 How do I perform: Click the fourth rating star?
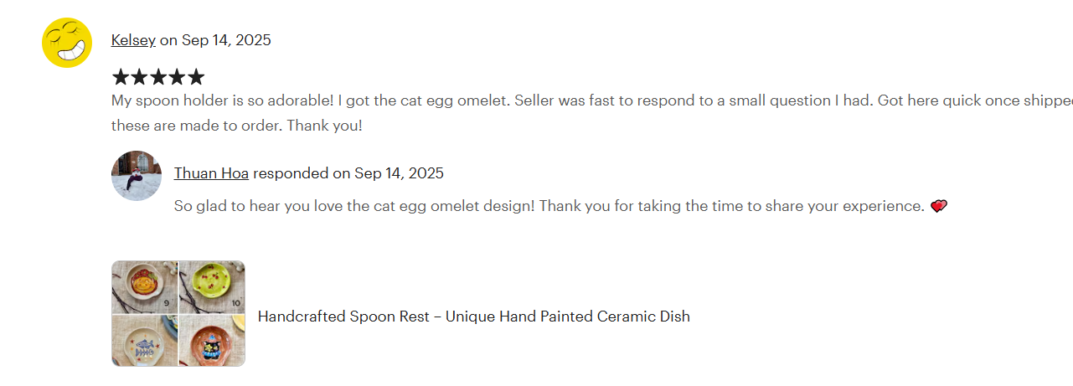coord(177,78)
